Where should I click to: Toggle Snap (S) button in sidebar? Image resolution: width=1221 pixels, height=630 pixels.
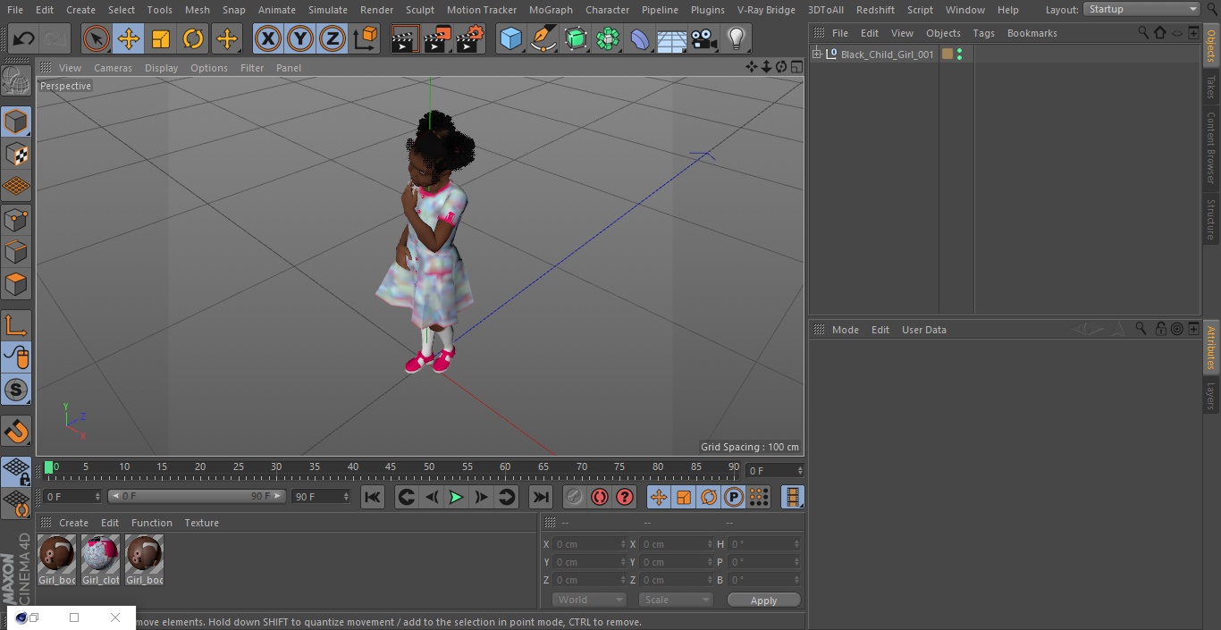tap(16, 390)
